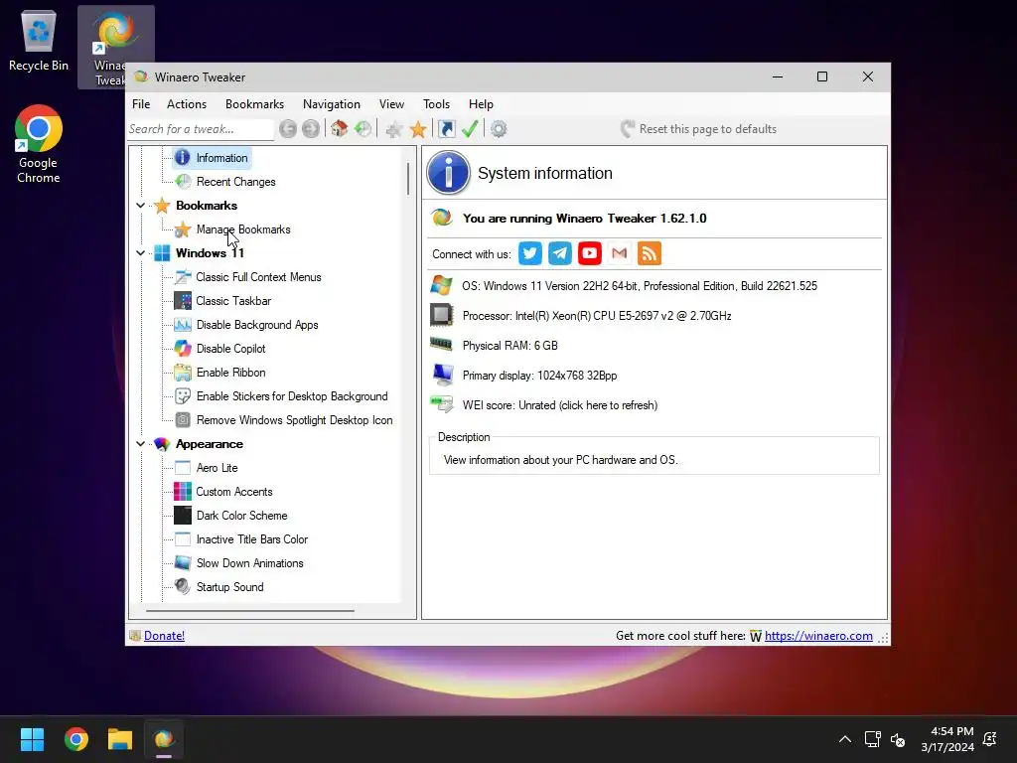The width and height of the screenshot is (1017, 763).
Task: Open the Home page toolbar icon
Action: tap(340, 129)
